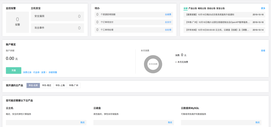Click 查看 next to 本月消费
Image resolution: width=271 pixels, height=127 pixels.
(x=263, y=51)
